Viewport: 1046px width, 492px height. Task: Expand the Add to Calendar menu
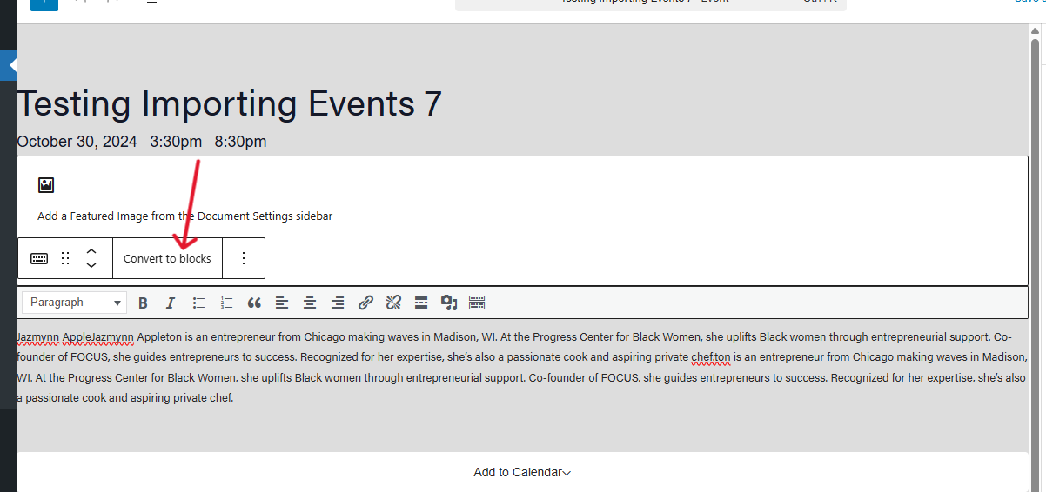[522, 472]
